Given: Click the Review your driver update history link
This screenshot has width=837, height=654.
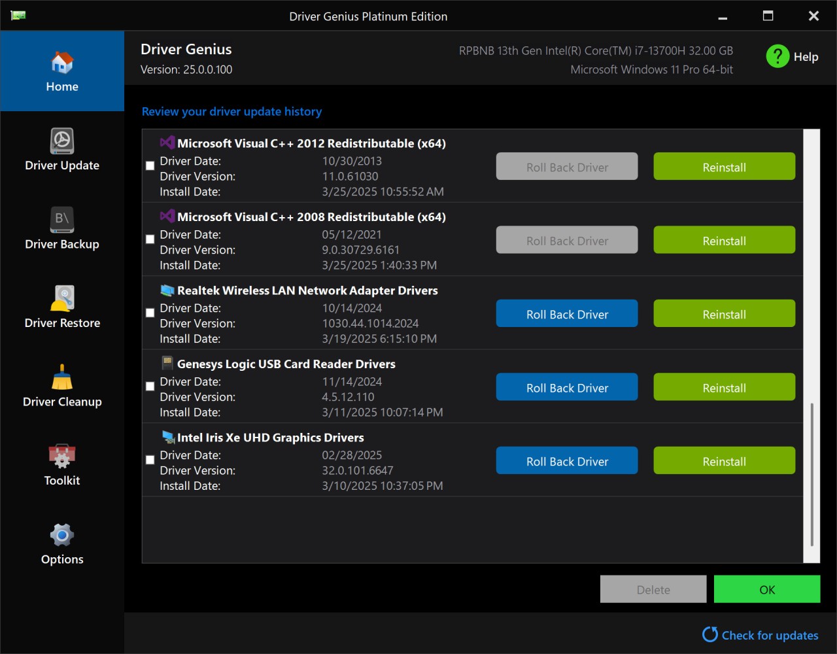Looking at the screenshot, I should [231, 112].
